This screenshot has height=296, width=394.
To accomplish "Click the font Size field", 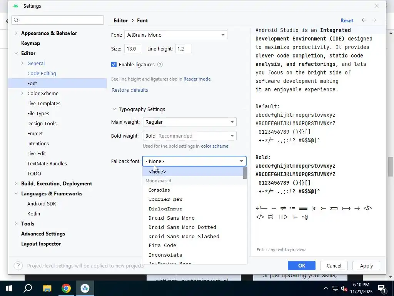I will click(133, 49).
